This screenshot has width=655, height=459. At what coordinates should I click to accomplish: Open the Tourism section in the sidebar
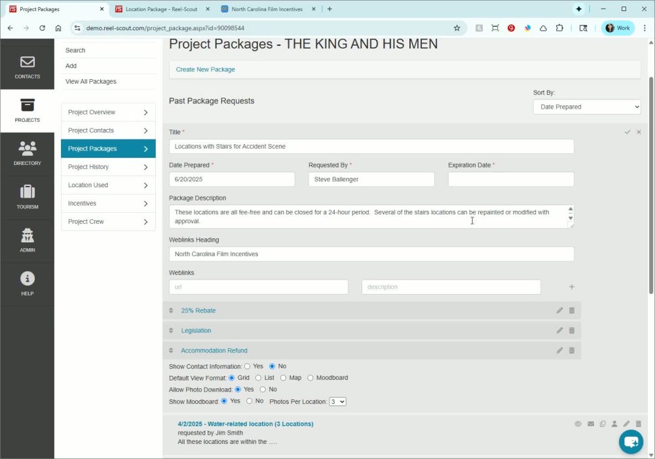point(27,197)
